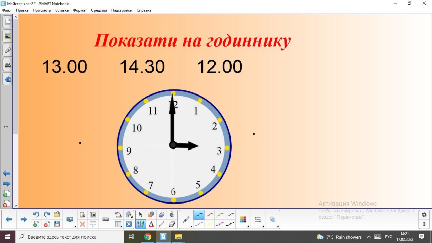Pick the black dashed pen style
The height and width of the screenshot is (243, 432).
tap(230, 224)
